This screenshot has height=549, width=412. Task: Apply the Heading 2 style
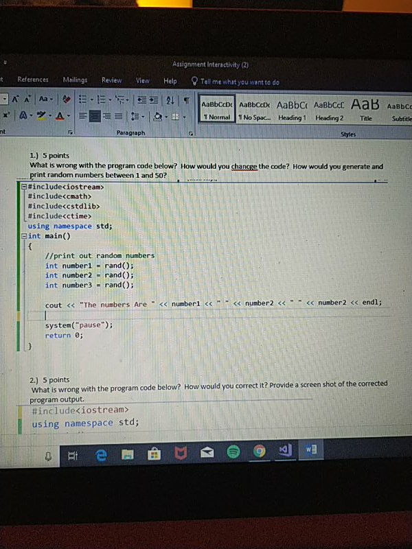point(330,111)
